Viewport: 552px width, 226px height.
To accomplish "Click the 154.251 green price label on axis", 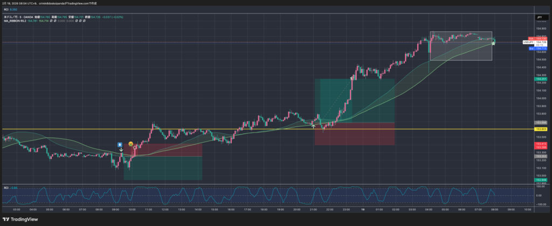I will [541, 79].
